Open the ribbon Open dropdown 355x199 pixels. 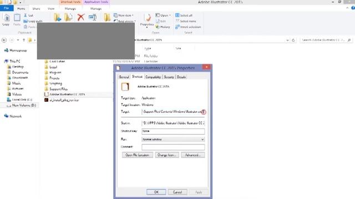[x=163, y=15]
